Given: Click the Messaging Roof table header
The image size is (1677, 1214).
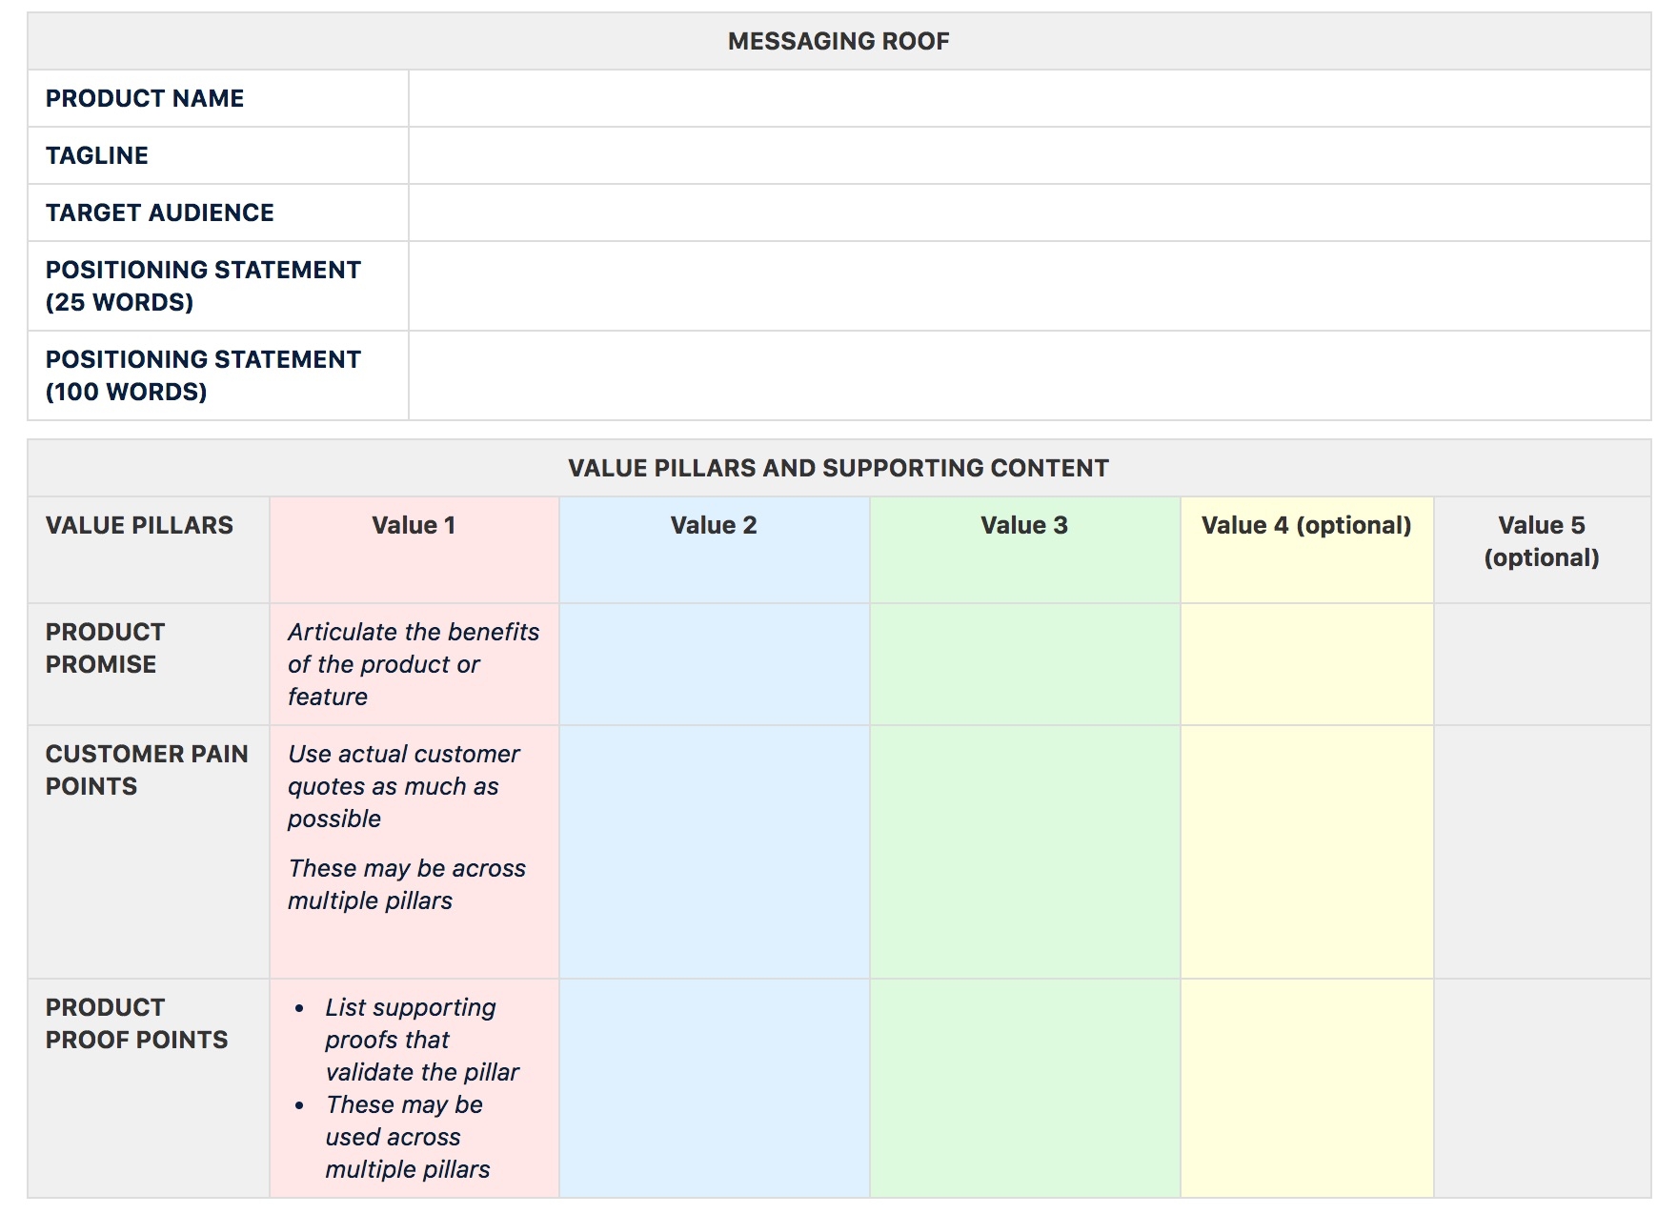Looking at the screenshot, I should (838, 41).
